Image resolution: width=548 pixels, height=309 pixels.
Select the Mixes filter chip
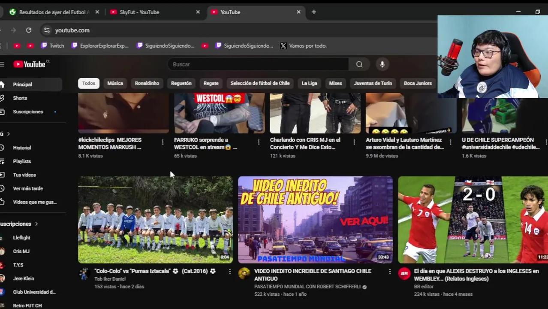pos(335,83)
